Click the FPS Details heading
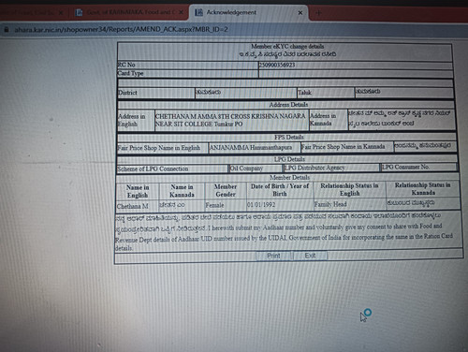 (x=289, y=137)
